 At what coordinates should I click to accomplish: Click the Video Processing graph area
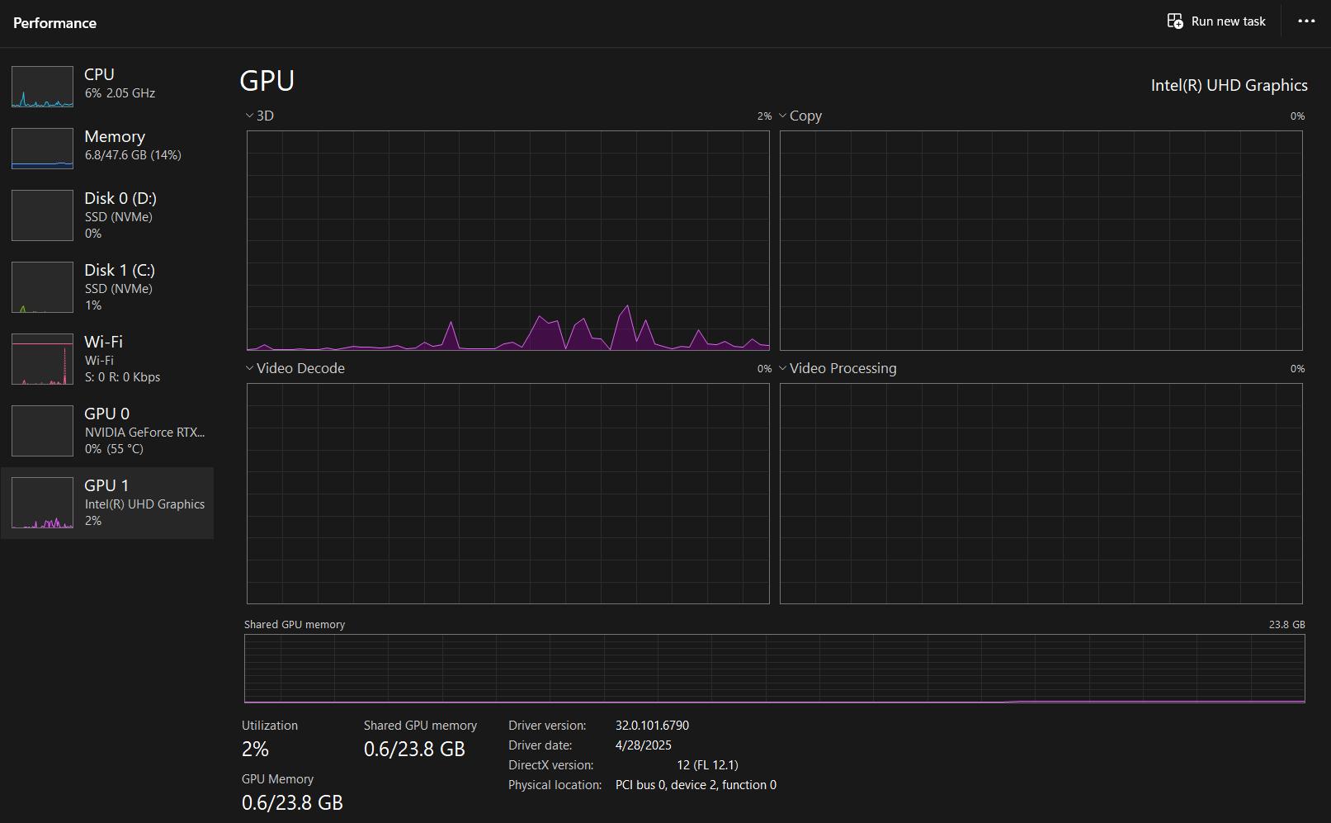point(1041,493)
